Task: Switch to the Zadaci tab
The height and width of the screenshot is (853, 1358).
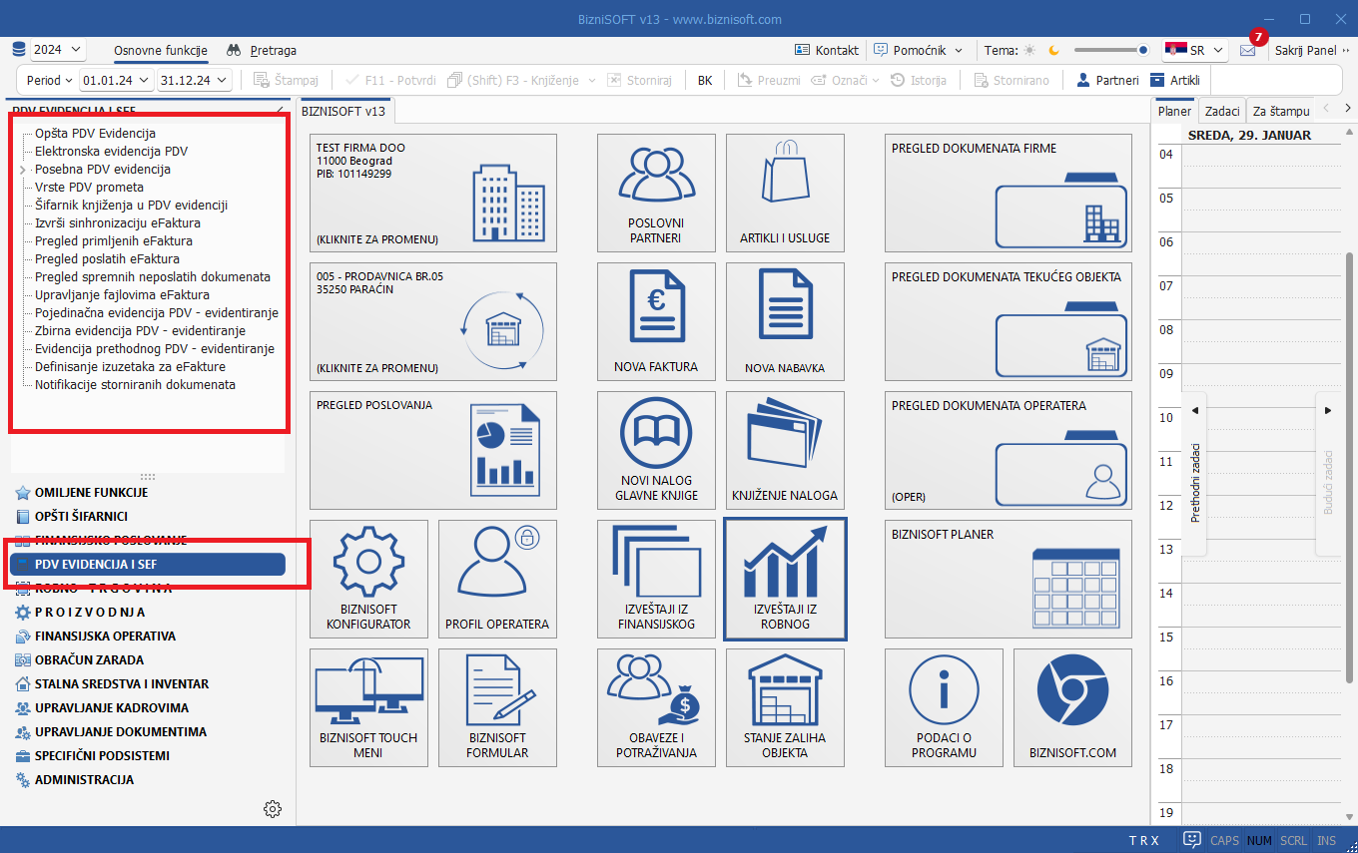Action: 1221,111
